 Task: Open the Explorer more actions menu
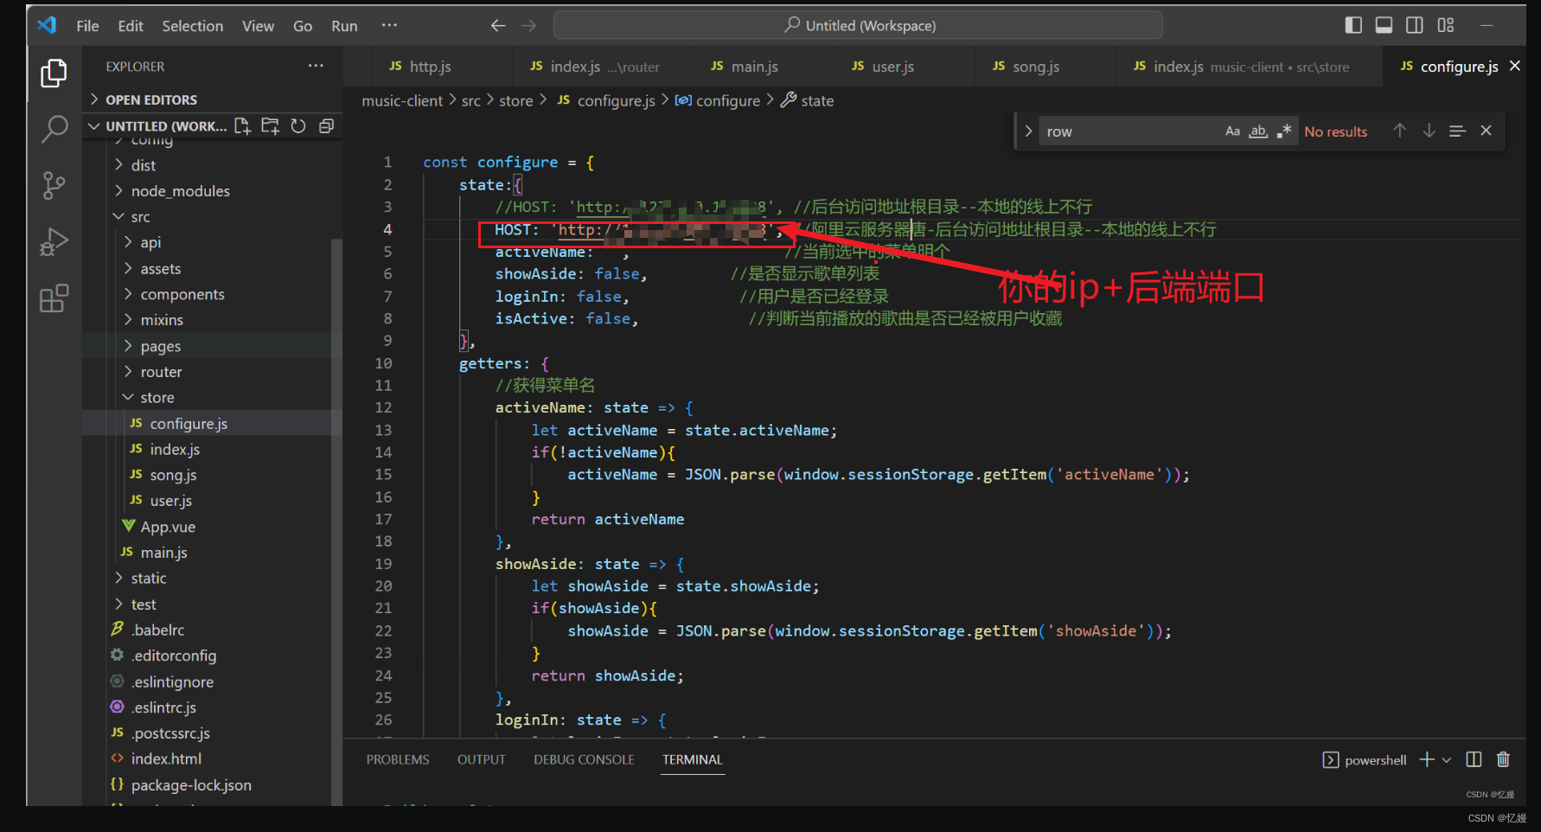coord(316,66)
